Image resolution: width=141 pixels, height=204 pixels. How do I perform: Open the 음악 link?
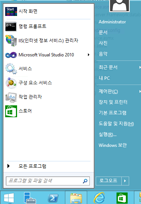pos(103,54)
